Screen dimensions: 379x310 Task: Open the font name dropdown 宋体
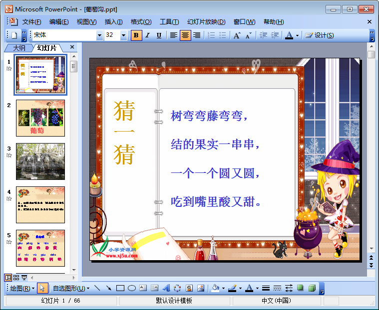pos(99,35)
